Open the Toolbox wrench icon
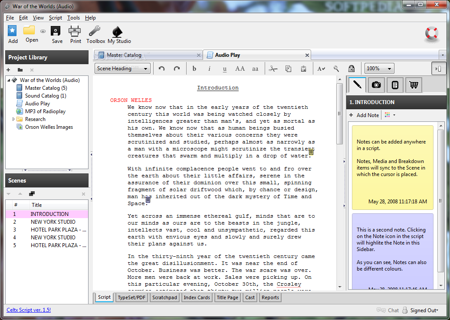 pyautogui.click(x=95, y=31)
